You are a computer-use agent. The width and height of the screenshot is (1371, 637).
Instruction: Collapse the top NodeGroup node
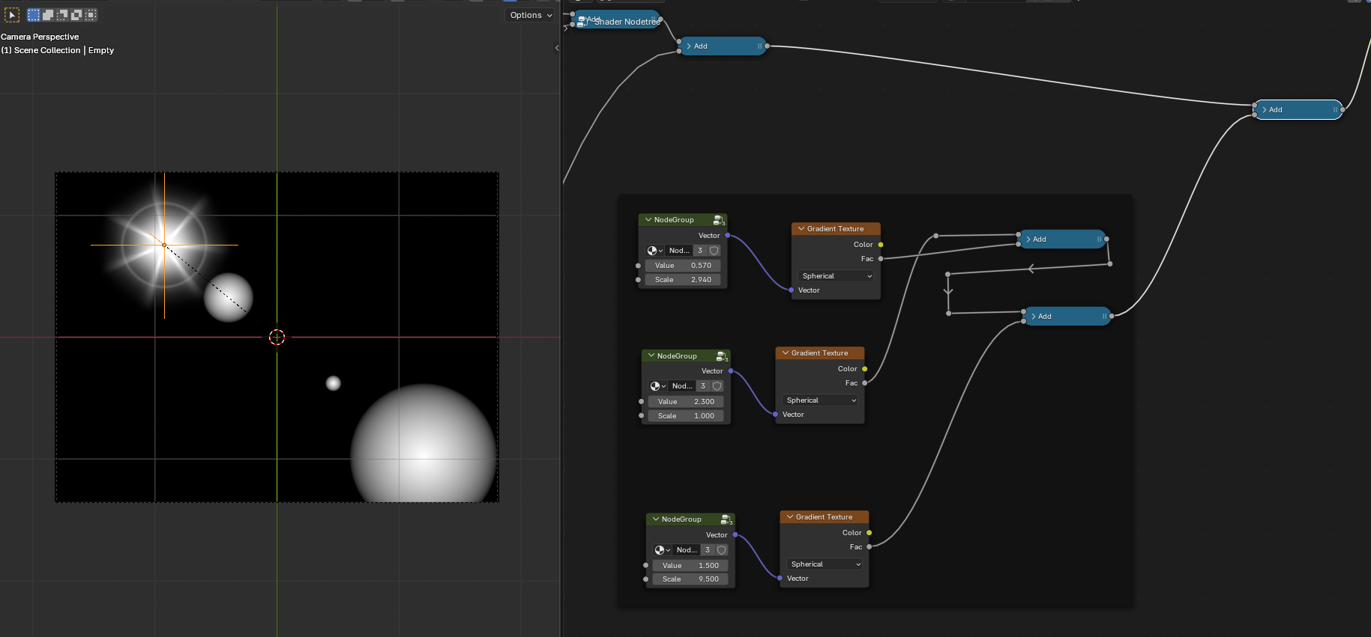[648, 220]
